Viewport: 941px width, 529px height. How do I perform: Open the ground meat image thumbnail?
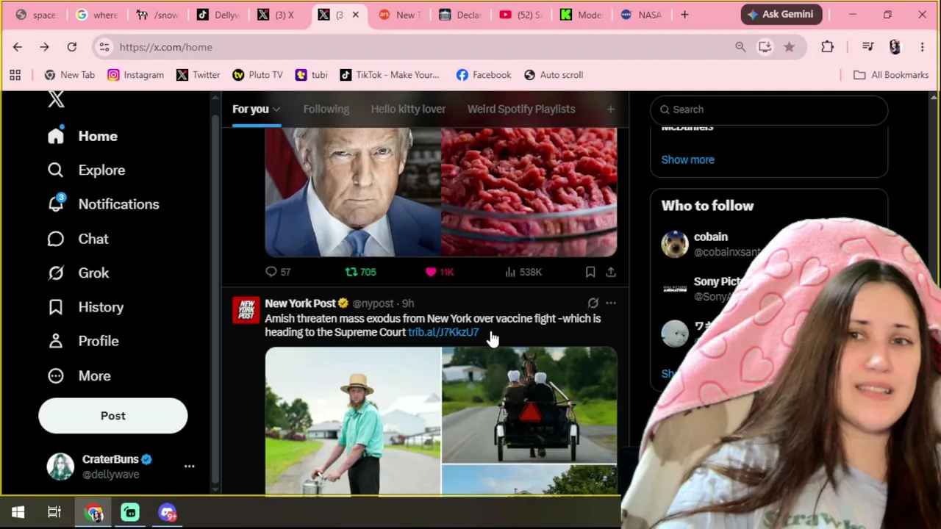529,192
